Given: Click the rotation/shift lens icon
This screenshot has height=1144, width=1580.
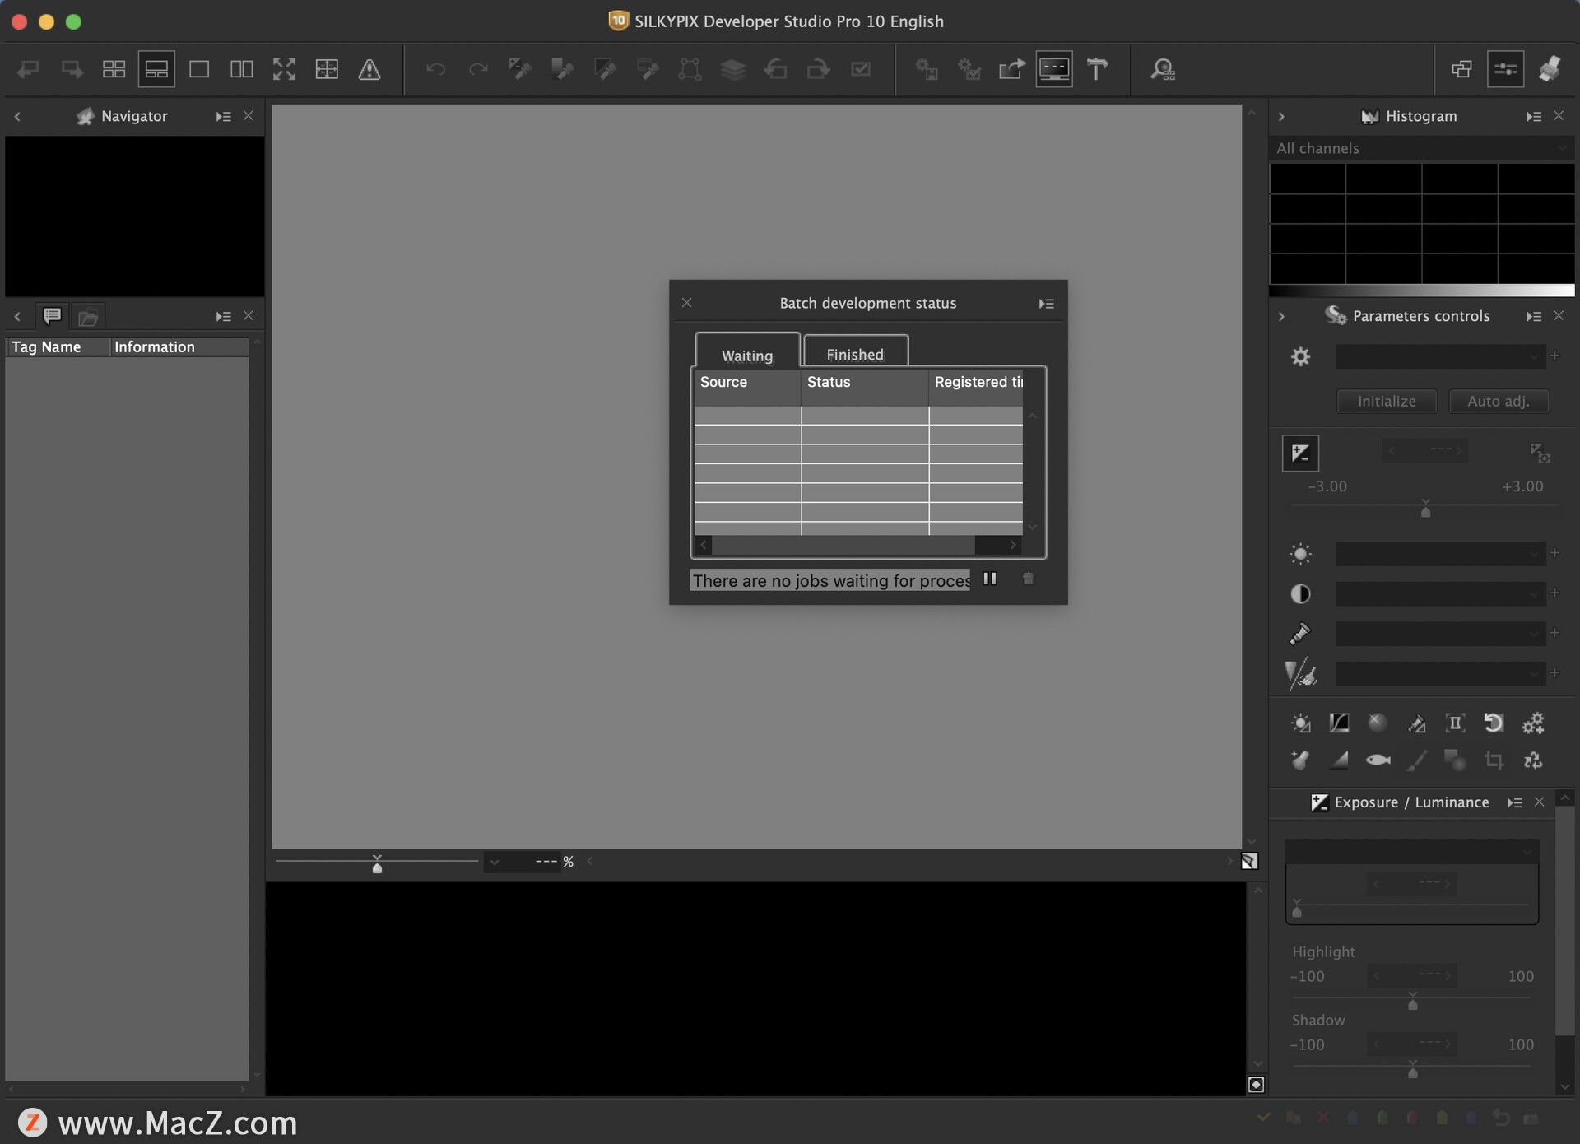Looking at the screenshot, I should [1493, 723].
